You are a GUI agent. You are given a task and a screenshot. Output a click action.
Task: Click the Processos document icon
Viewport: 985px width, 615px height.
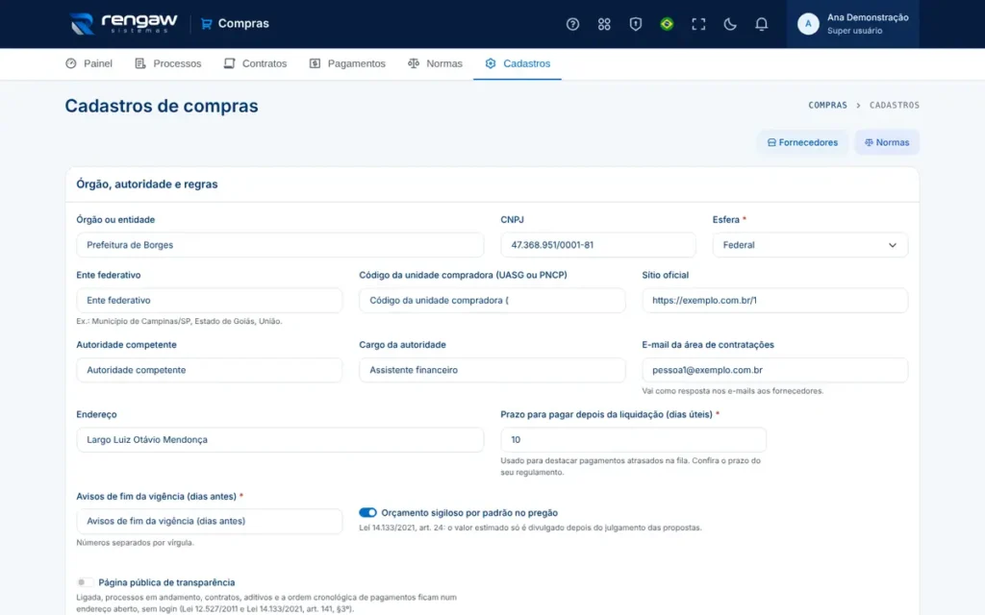[140, 63]
